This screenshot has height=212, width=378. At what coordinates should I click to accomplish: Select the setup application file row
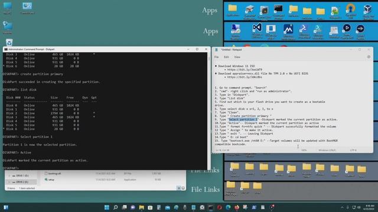(x=102, y=180)
